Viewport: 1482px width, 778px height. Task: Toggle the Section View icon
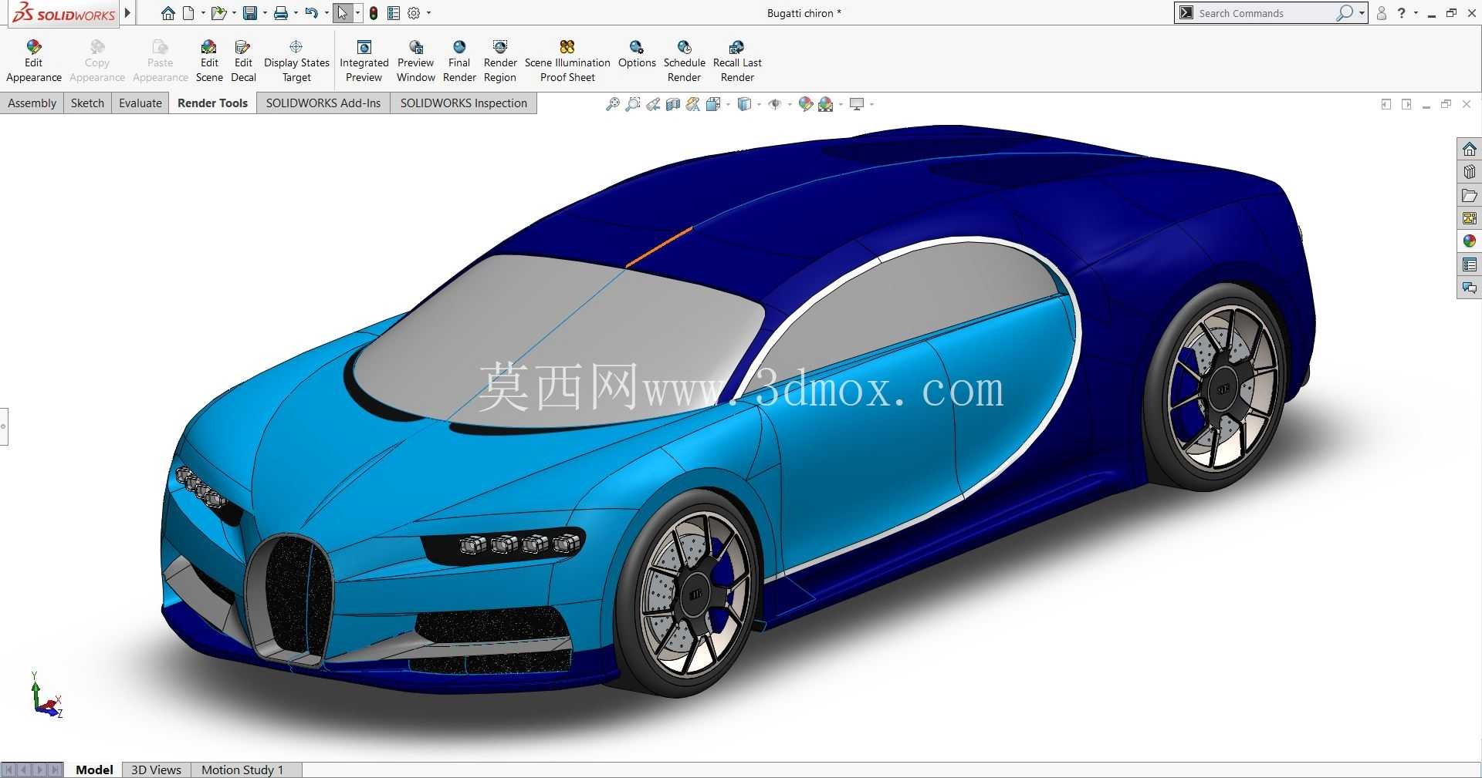click(673, 104)
